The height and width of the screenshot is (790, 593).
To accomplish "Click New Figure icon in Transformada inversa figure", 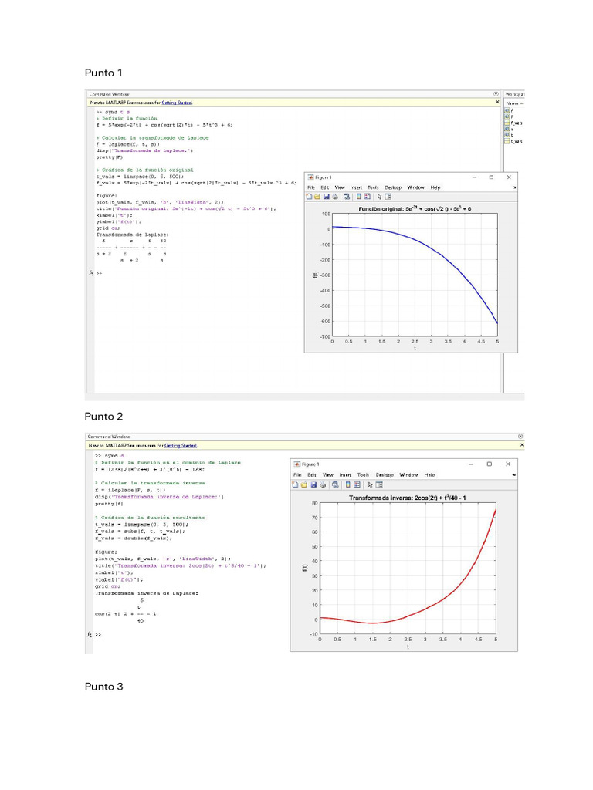I will tap(295, 484).
